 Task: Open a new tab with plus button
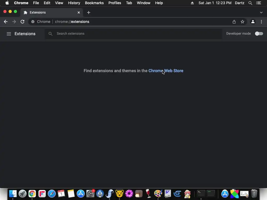pos(89,12)
